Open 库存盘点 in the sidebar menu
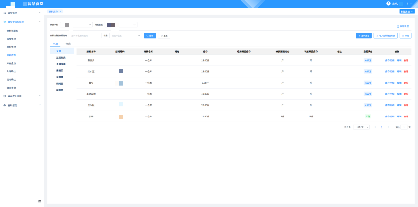The height and width of the screenshot is (207, 418). coord(11,63)
